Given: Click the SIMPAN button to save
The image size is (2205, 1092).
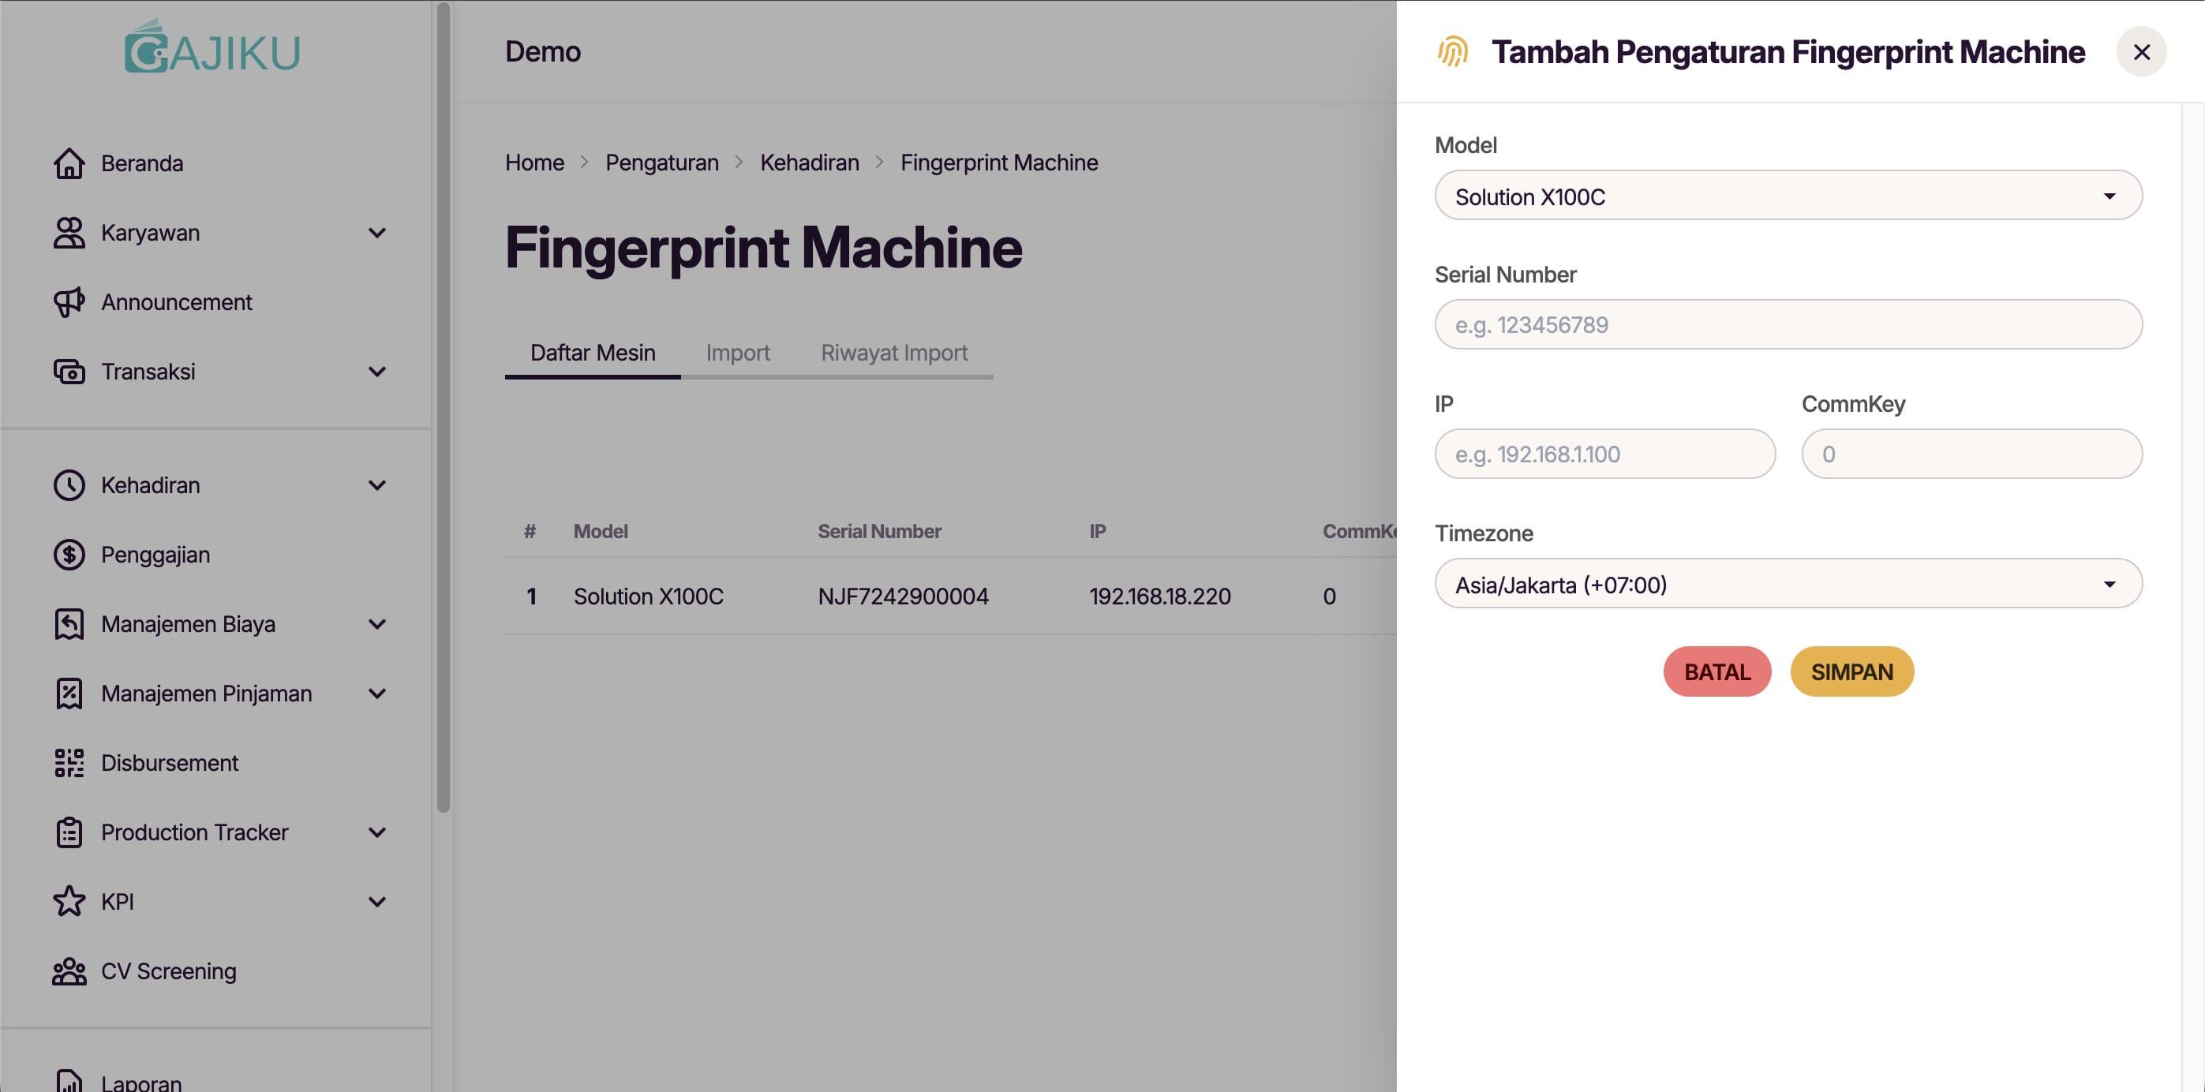Looking at the screenshot, I should (1851, 671).
